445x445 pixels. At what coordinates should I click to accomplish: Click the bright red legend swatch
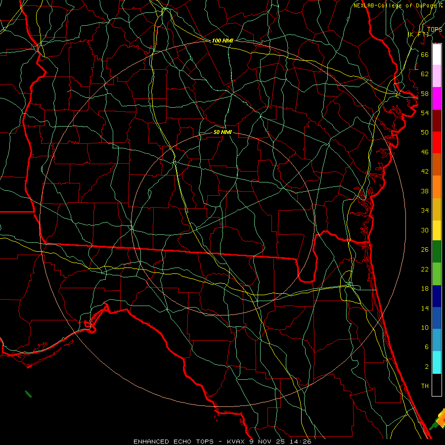pos(437,142)
